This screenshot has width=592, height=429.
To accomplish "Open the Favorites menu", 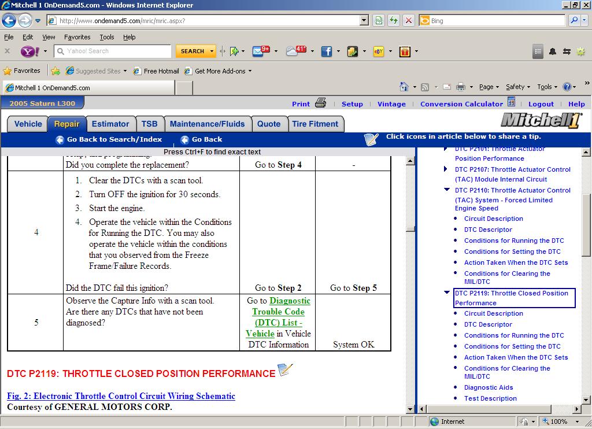I will coord(77,37).
